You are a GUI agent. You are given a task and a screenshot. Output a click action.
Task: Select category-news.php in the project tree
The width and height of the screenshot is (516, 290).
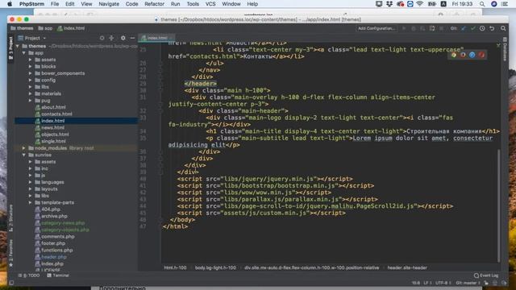point(63,223)
